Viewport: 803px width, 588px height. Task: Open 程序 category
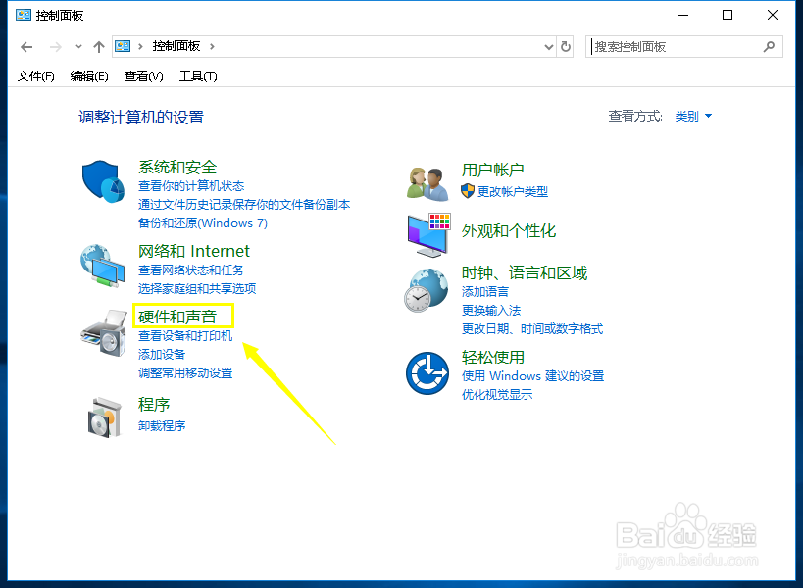(x=154, y=405)
